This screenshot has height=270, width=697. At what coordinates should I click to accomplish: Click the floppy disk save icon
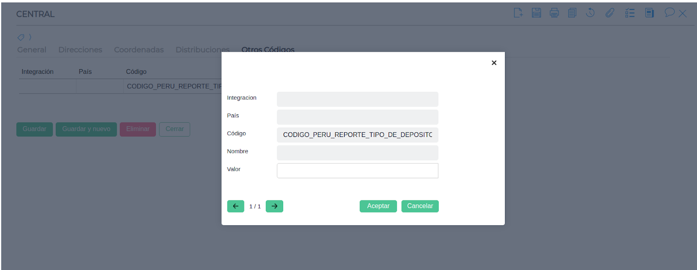[x=536, y=13]
